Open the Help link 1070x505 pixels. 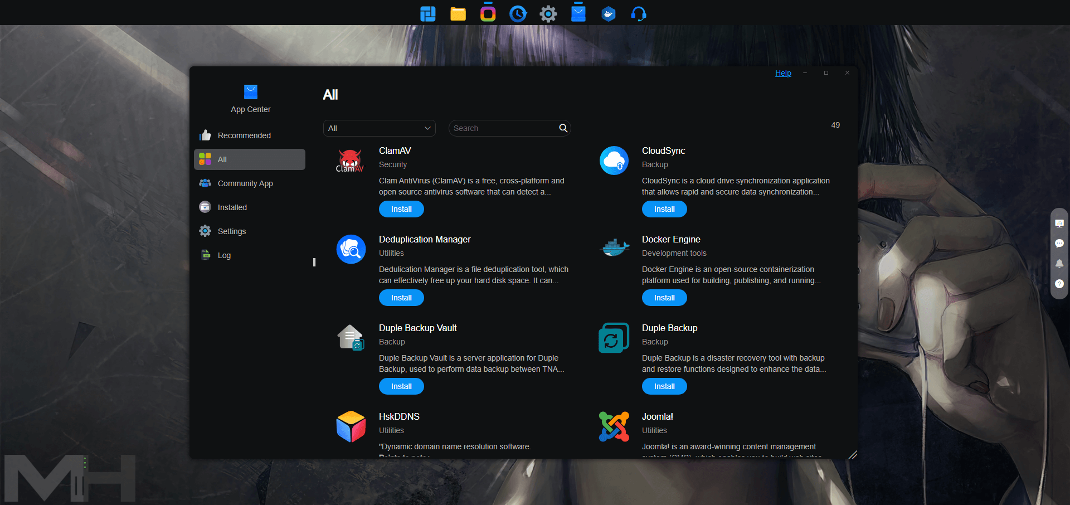tap(783, 73)
